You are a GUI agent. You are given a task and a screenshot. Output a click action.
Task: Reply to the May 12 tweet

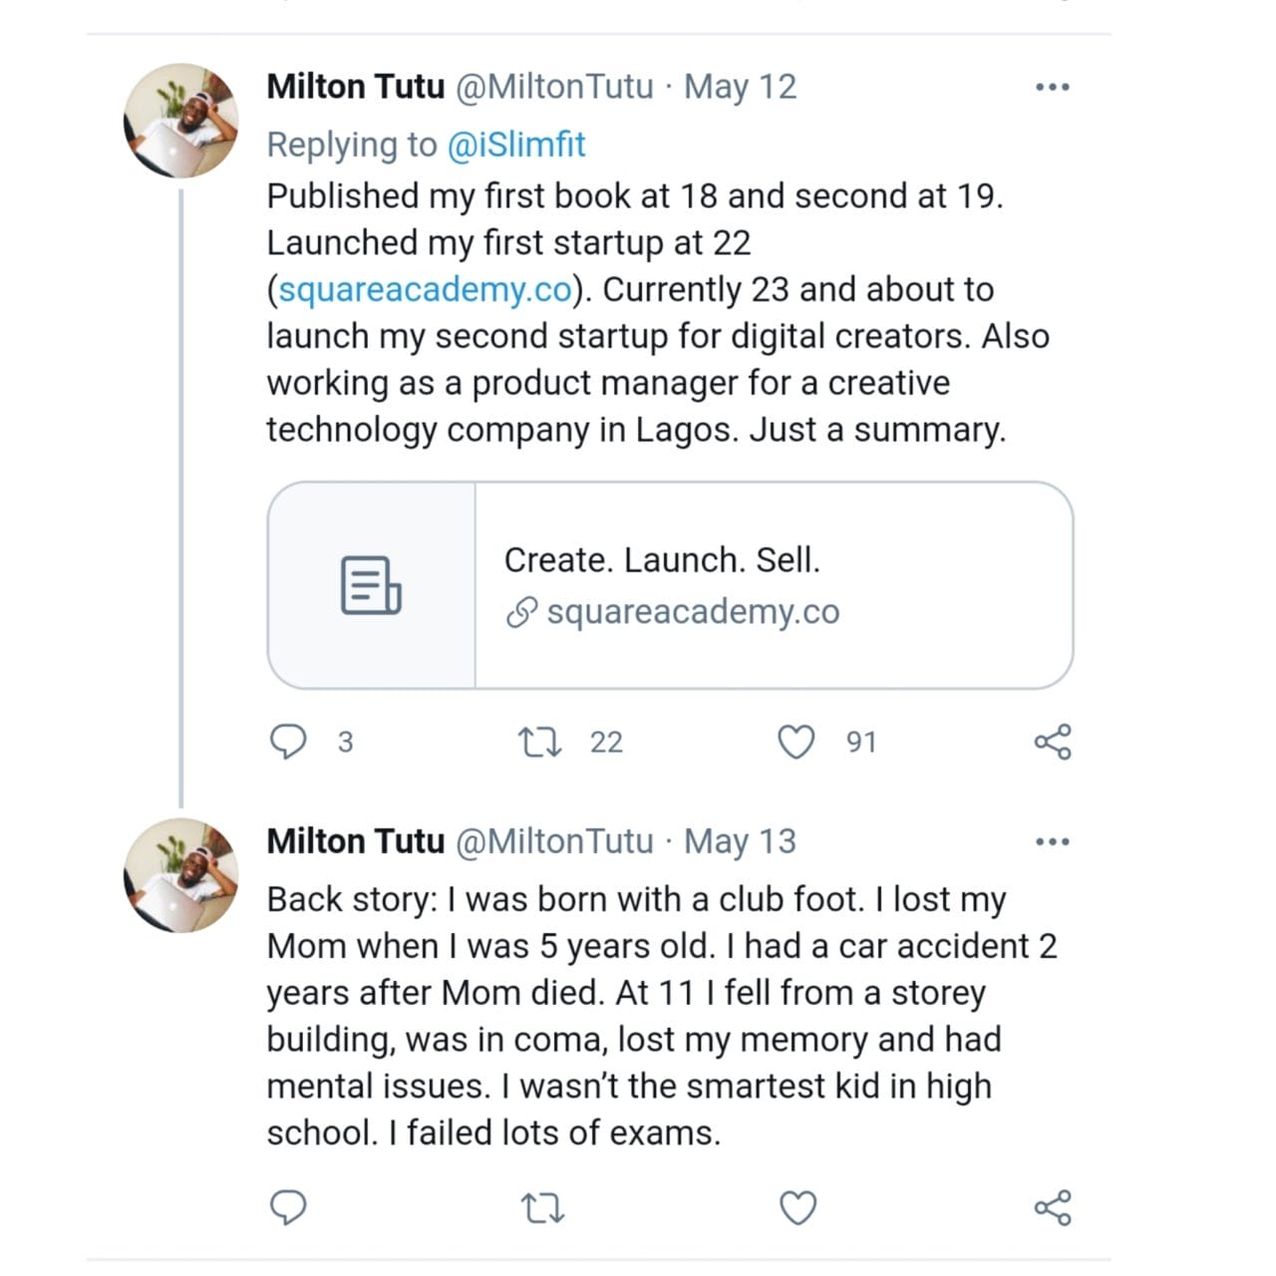coord(289,743)
